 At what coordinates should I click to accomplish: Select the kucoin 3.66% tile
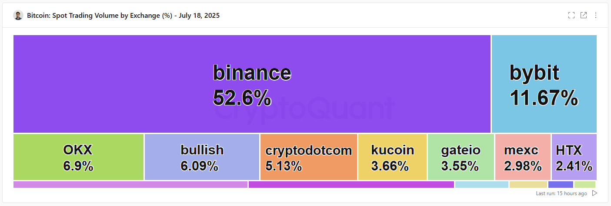[393, 157]
